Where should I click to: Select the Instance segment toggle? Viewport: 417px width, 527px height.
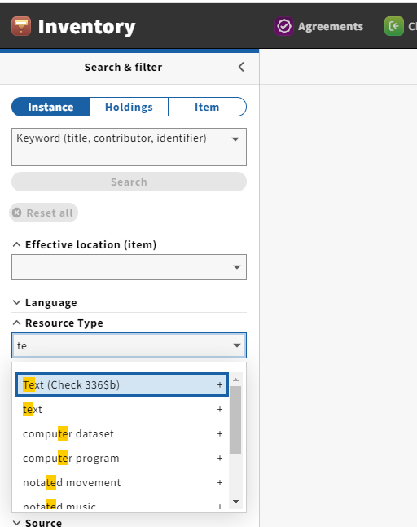[x=50, y=107]
